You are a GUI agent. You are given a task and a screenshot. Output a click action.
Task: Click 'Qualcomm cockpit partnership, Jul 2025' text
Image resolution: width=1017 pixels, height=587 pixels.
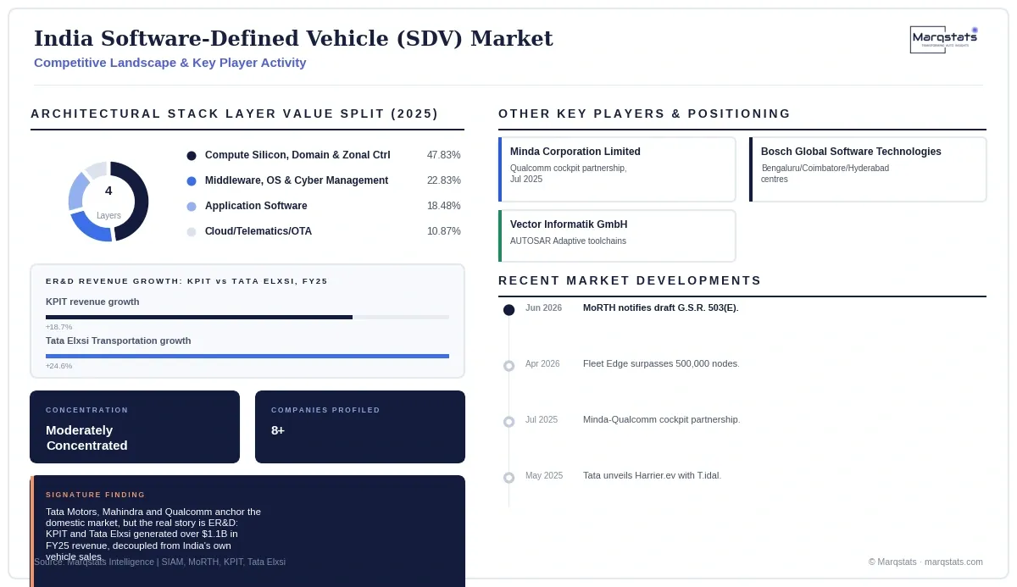569,174
